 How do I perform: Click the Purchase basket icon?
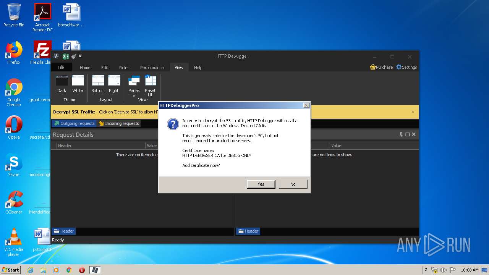click(x=373, y=67)
